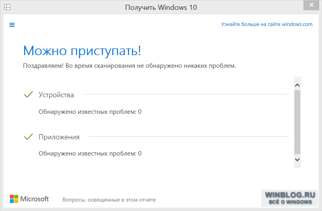Open link Узнайте больше на сайте windows.com
This screenshot has width=322, height=211.
266,24
